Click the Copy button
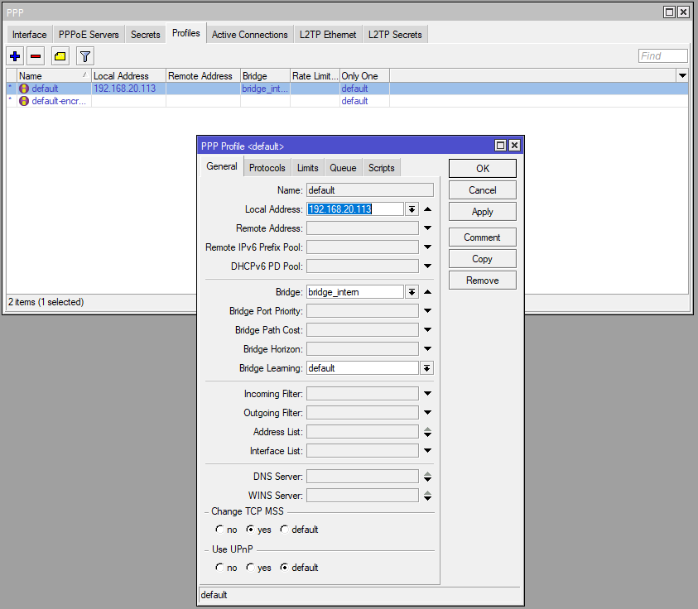 (483, 259)
